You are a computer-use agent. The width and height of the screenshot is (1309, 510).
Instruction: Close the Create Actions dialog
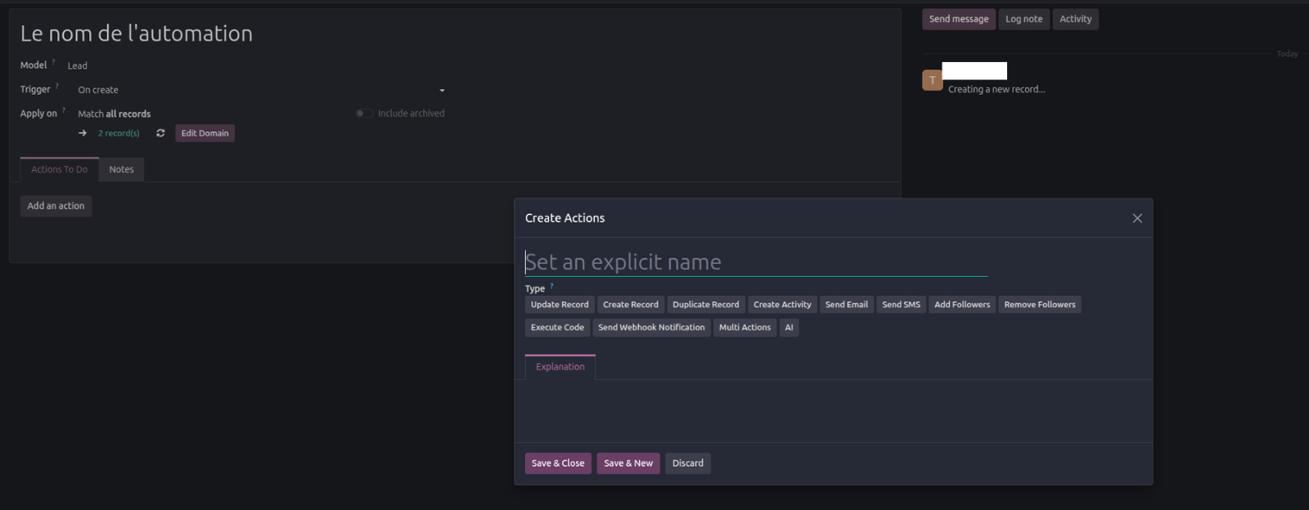click(1137, 218)
